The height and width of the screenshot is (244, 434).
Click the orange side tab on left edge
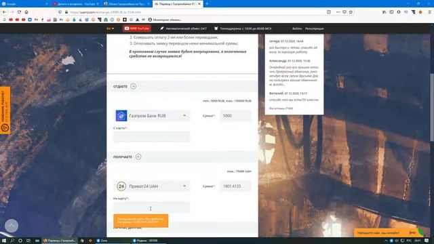(5, 110)
